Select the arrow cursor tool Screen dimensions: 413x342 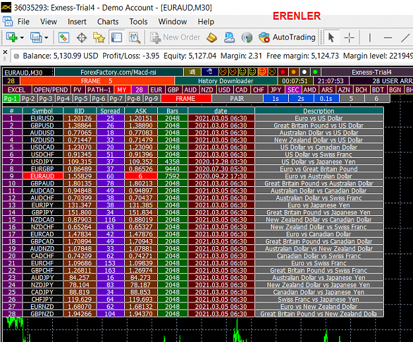(331, 38)
